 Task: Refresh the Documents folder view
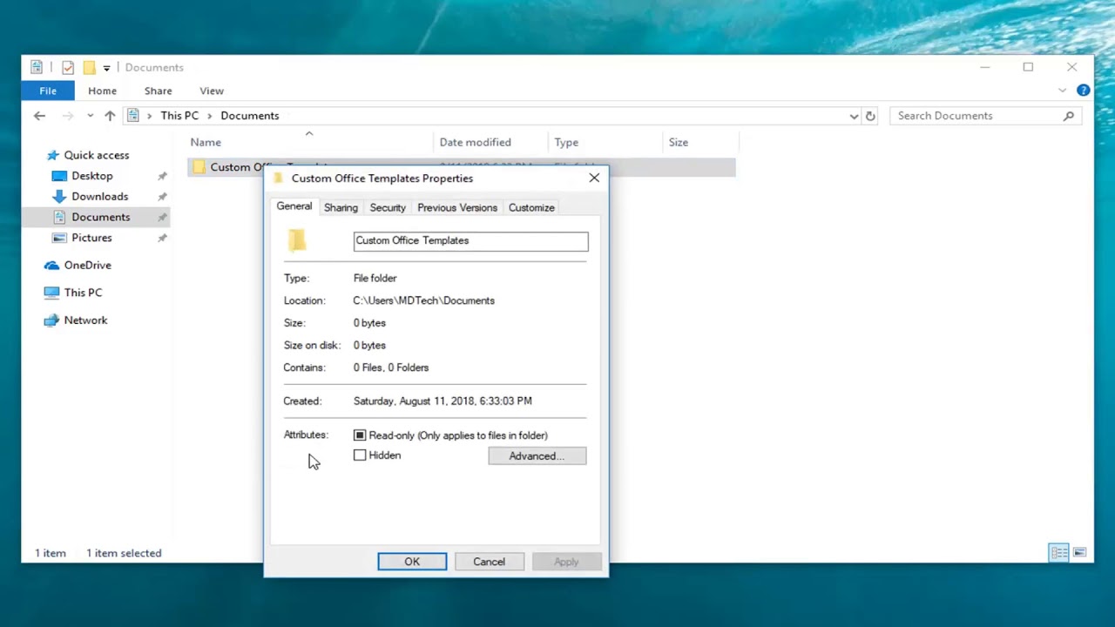coord(870,116)
